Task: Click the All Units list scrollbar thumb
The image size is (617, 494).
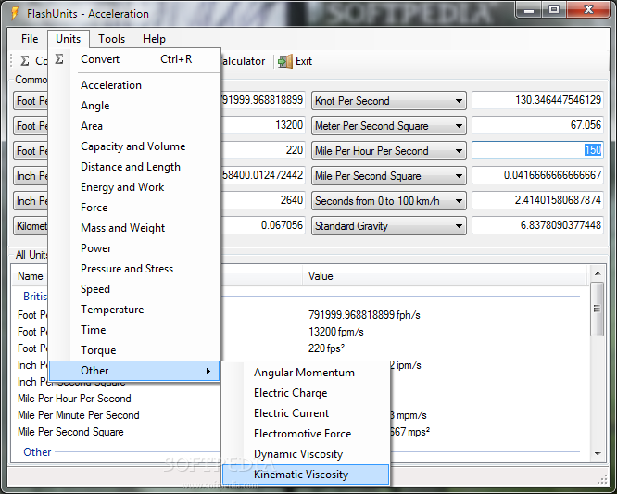Action: pyautogui.click(x=598, y=309)
